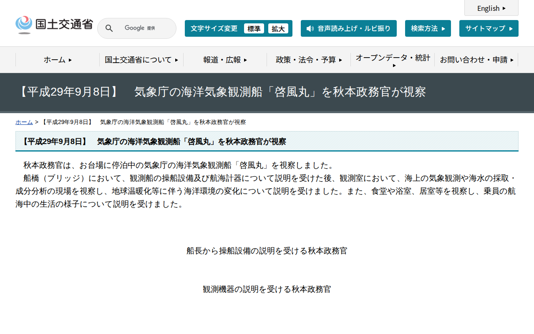Click the search magnifying glass icon
Viewport: 534px width, 334px height.
tap(109, 28)
